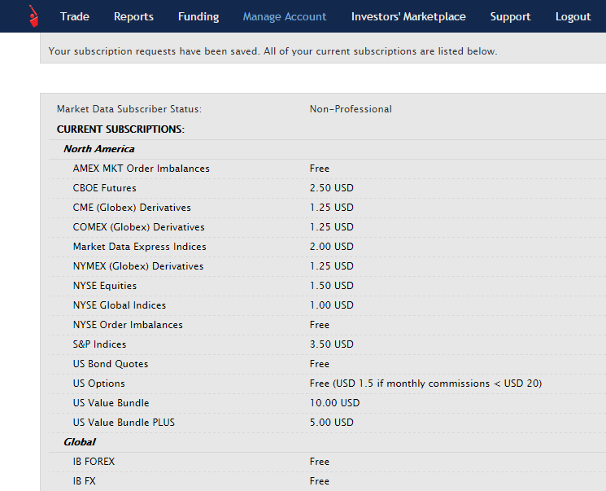The width and height of the screenshot is (606, 491).
Task: Click the IB FOREX subscription row
Action: [x=94, y=462]
